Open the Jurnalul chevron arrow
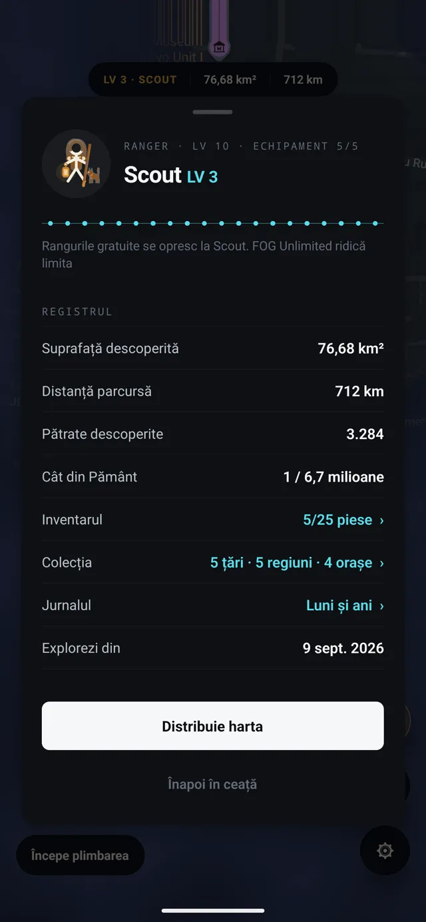 click(x=381, y=606)
